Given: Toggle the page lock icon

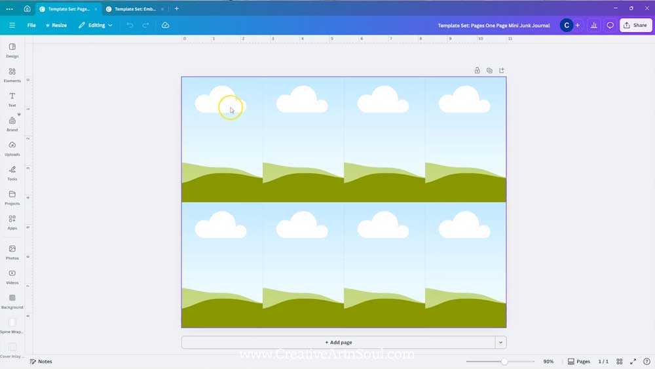Looking at the screenshot, I should (477, 71).
